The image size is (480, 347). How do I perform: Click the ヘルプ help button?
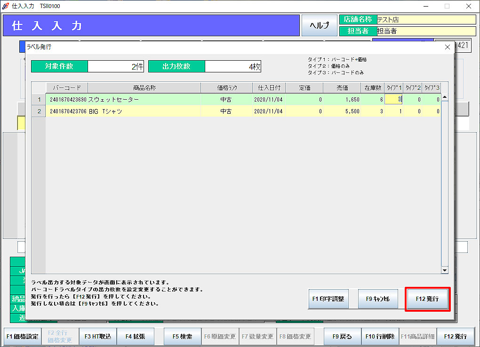tap(319, 26)
